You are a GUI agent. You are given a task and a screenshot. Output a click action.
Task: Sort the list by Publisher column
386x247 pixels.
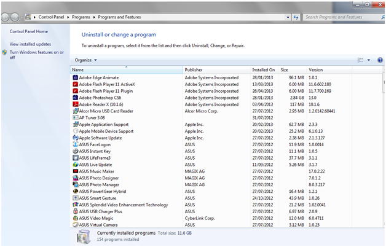[216, 70]
